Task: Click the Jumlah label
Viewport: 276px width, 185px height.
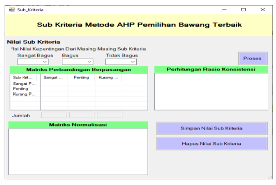Action: point(21,116)
